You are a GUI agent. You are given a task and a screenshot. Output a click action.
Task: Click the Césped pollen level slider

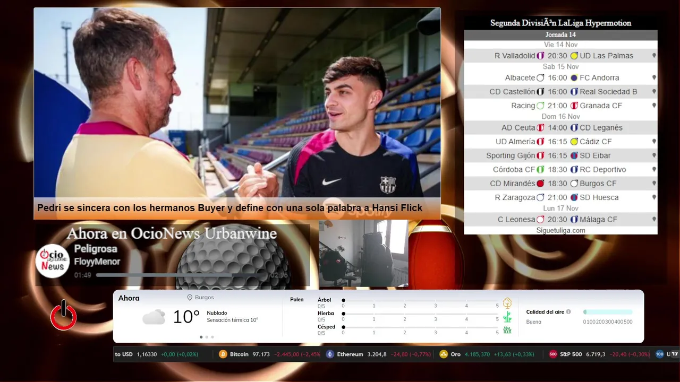(420, 328)
